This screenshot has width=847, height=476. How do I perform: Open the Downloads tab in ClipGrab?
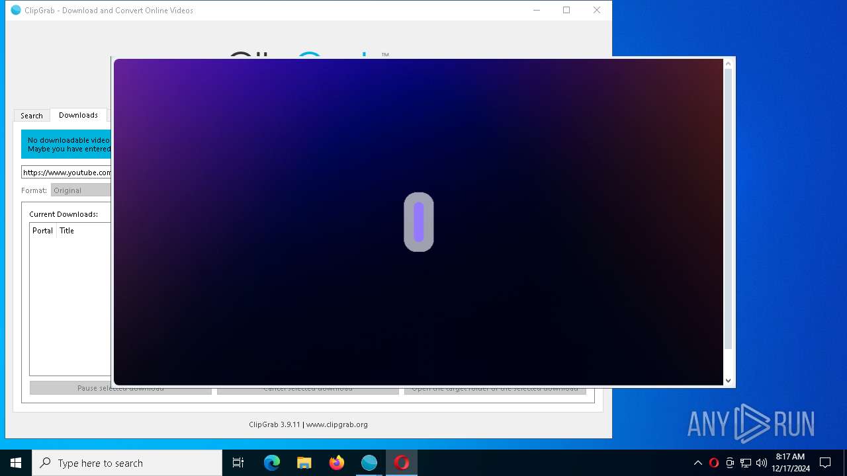pos(78,115)
